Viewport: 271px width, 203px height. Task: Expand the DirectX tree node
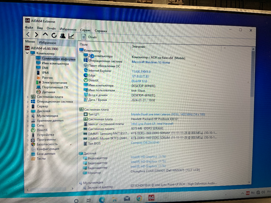[x=28, y=130]
